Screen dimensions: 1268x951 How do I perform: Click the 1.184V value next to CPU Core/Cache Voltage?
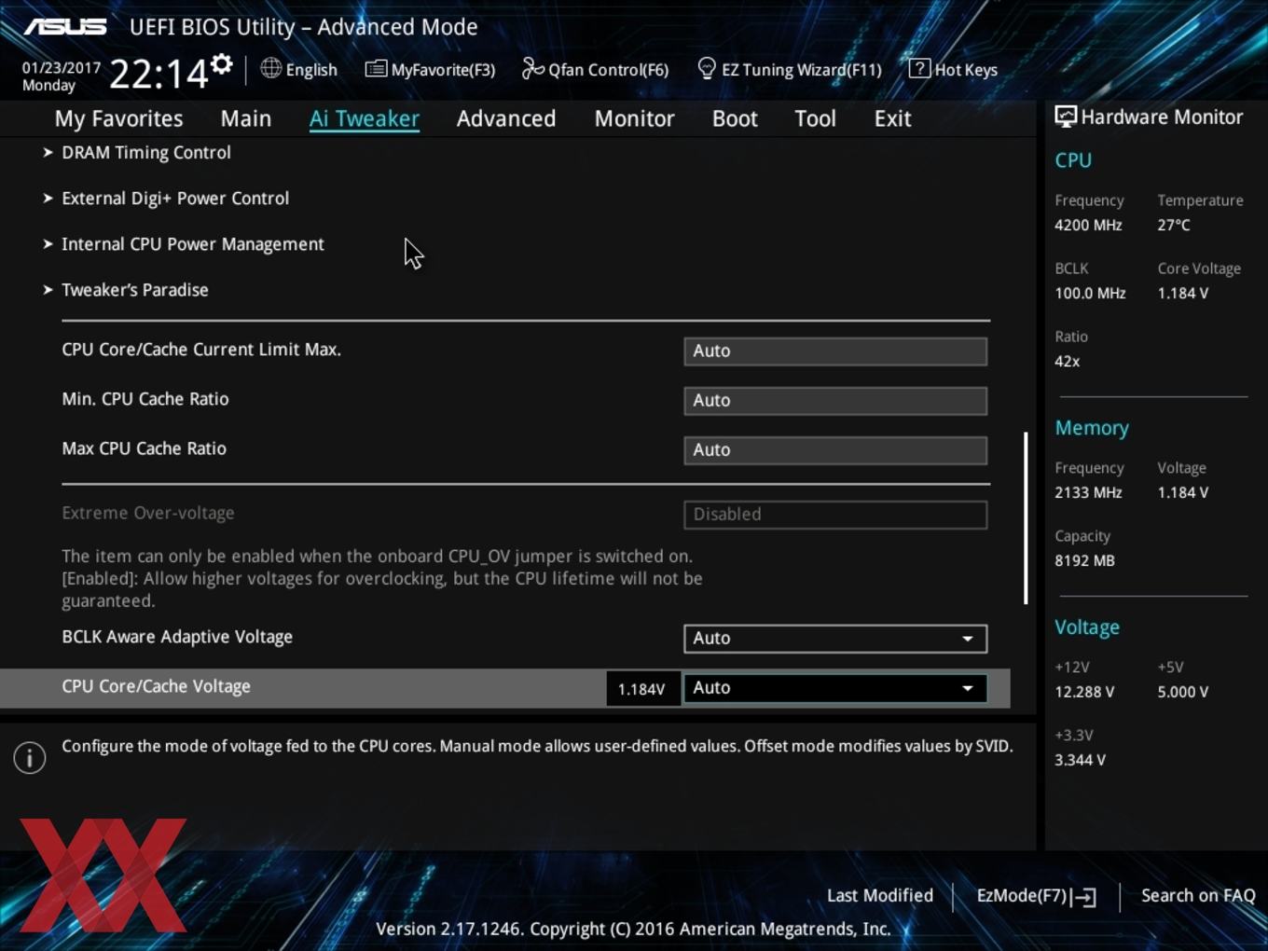[641, 689]
